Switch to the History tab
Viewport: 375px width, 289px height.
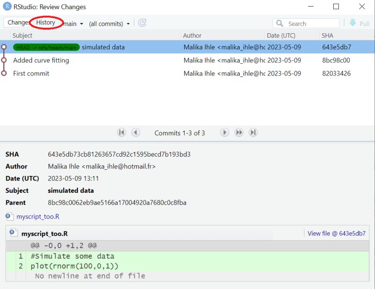pos(45,23)
